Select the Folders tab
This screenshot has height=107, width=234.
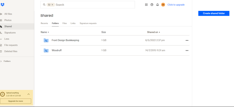[55, 23]
